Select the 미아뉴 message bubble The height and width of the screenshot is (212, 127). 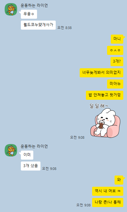tap(115, 84)
